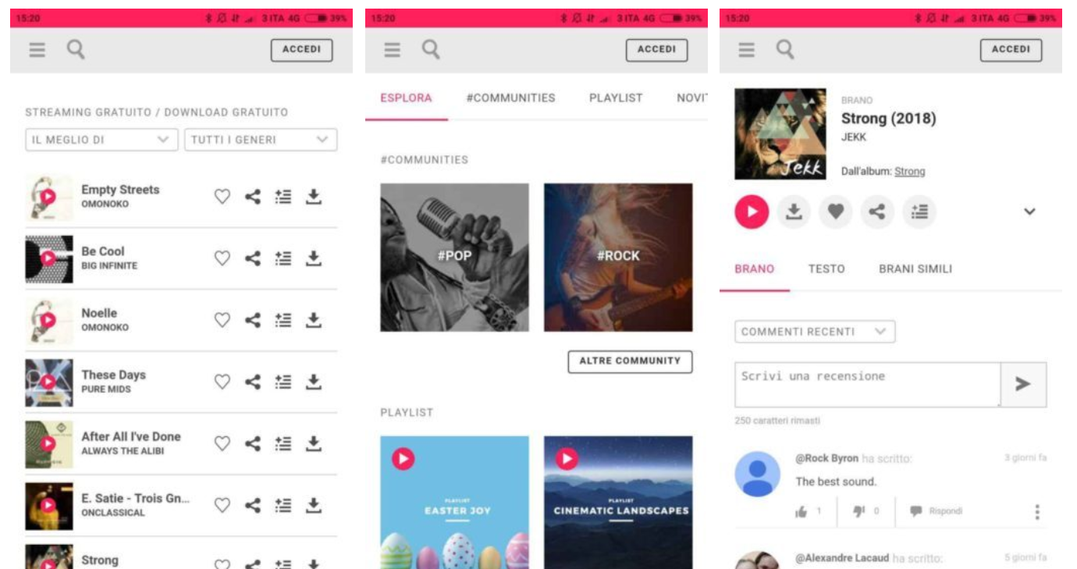Open hamburger menu in left screen

[x=37, y=50]
